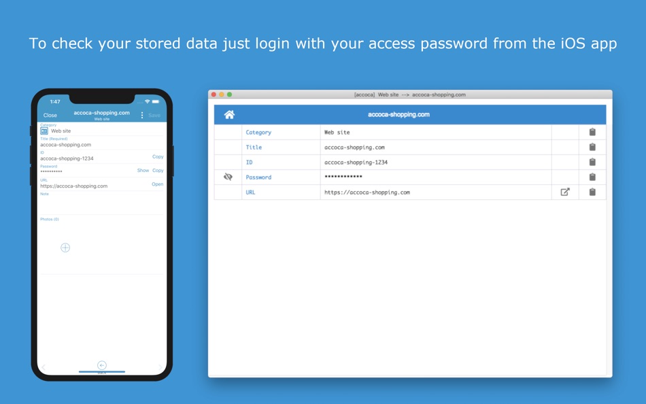The height and width of the screenshot is (404, 646).
Task: Click the masked password value in desktop table
Action: tap(343, 176)
